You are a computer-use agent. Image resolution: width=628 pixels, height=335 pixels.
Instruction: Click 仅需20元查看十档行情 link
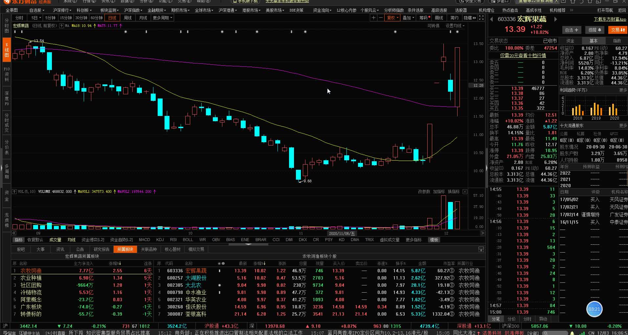tap(523, 56)
